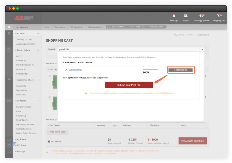This screenshot has height=163, width=232.
Task: Click +Add To Old Order button
Action: (58, 132)
